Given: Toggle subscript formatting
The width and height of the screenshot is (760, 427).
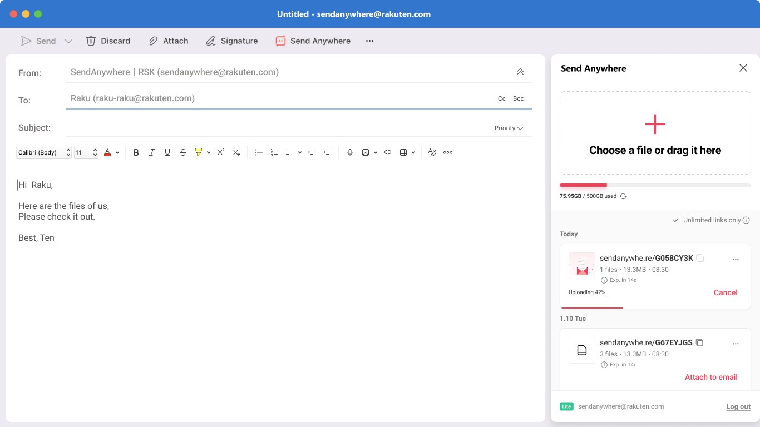Looking at the screenshot, I should tap(236, 152).
